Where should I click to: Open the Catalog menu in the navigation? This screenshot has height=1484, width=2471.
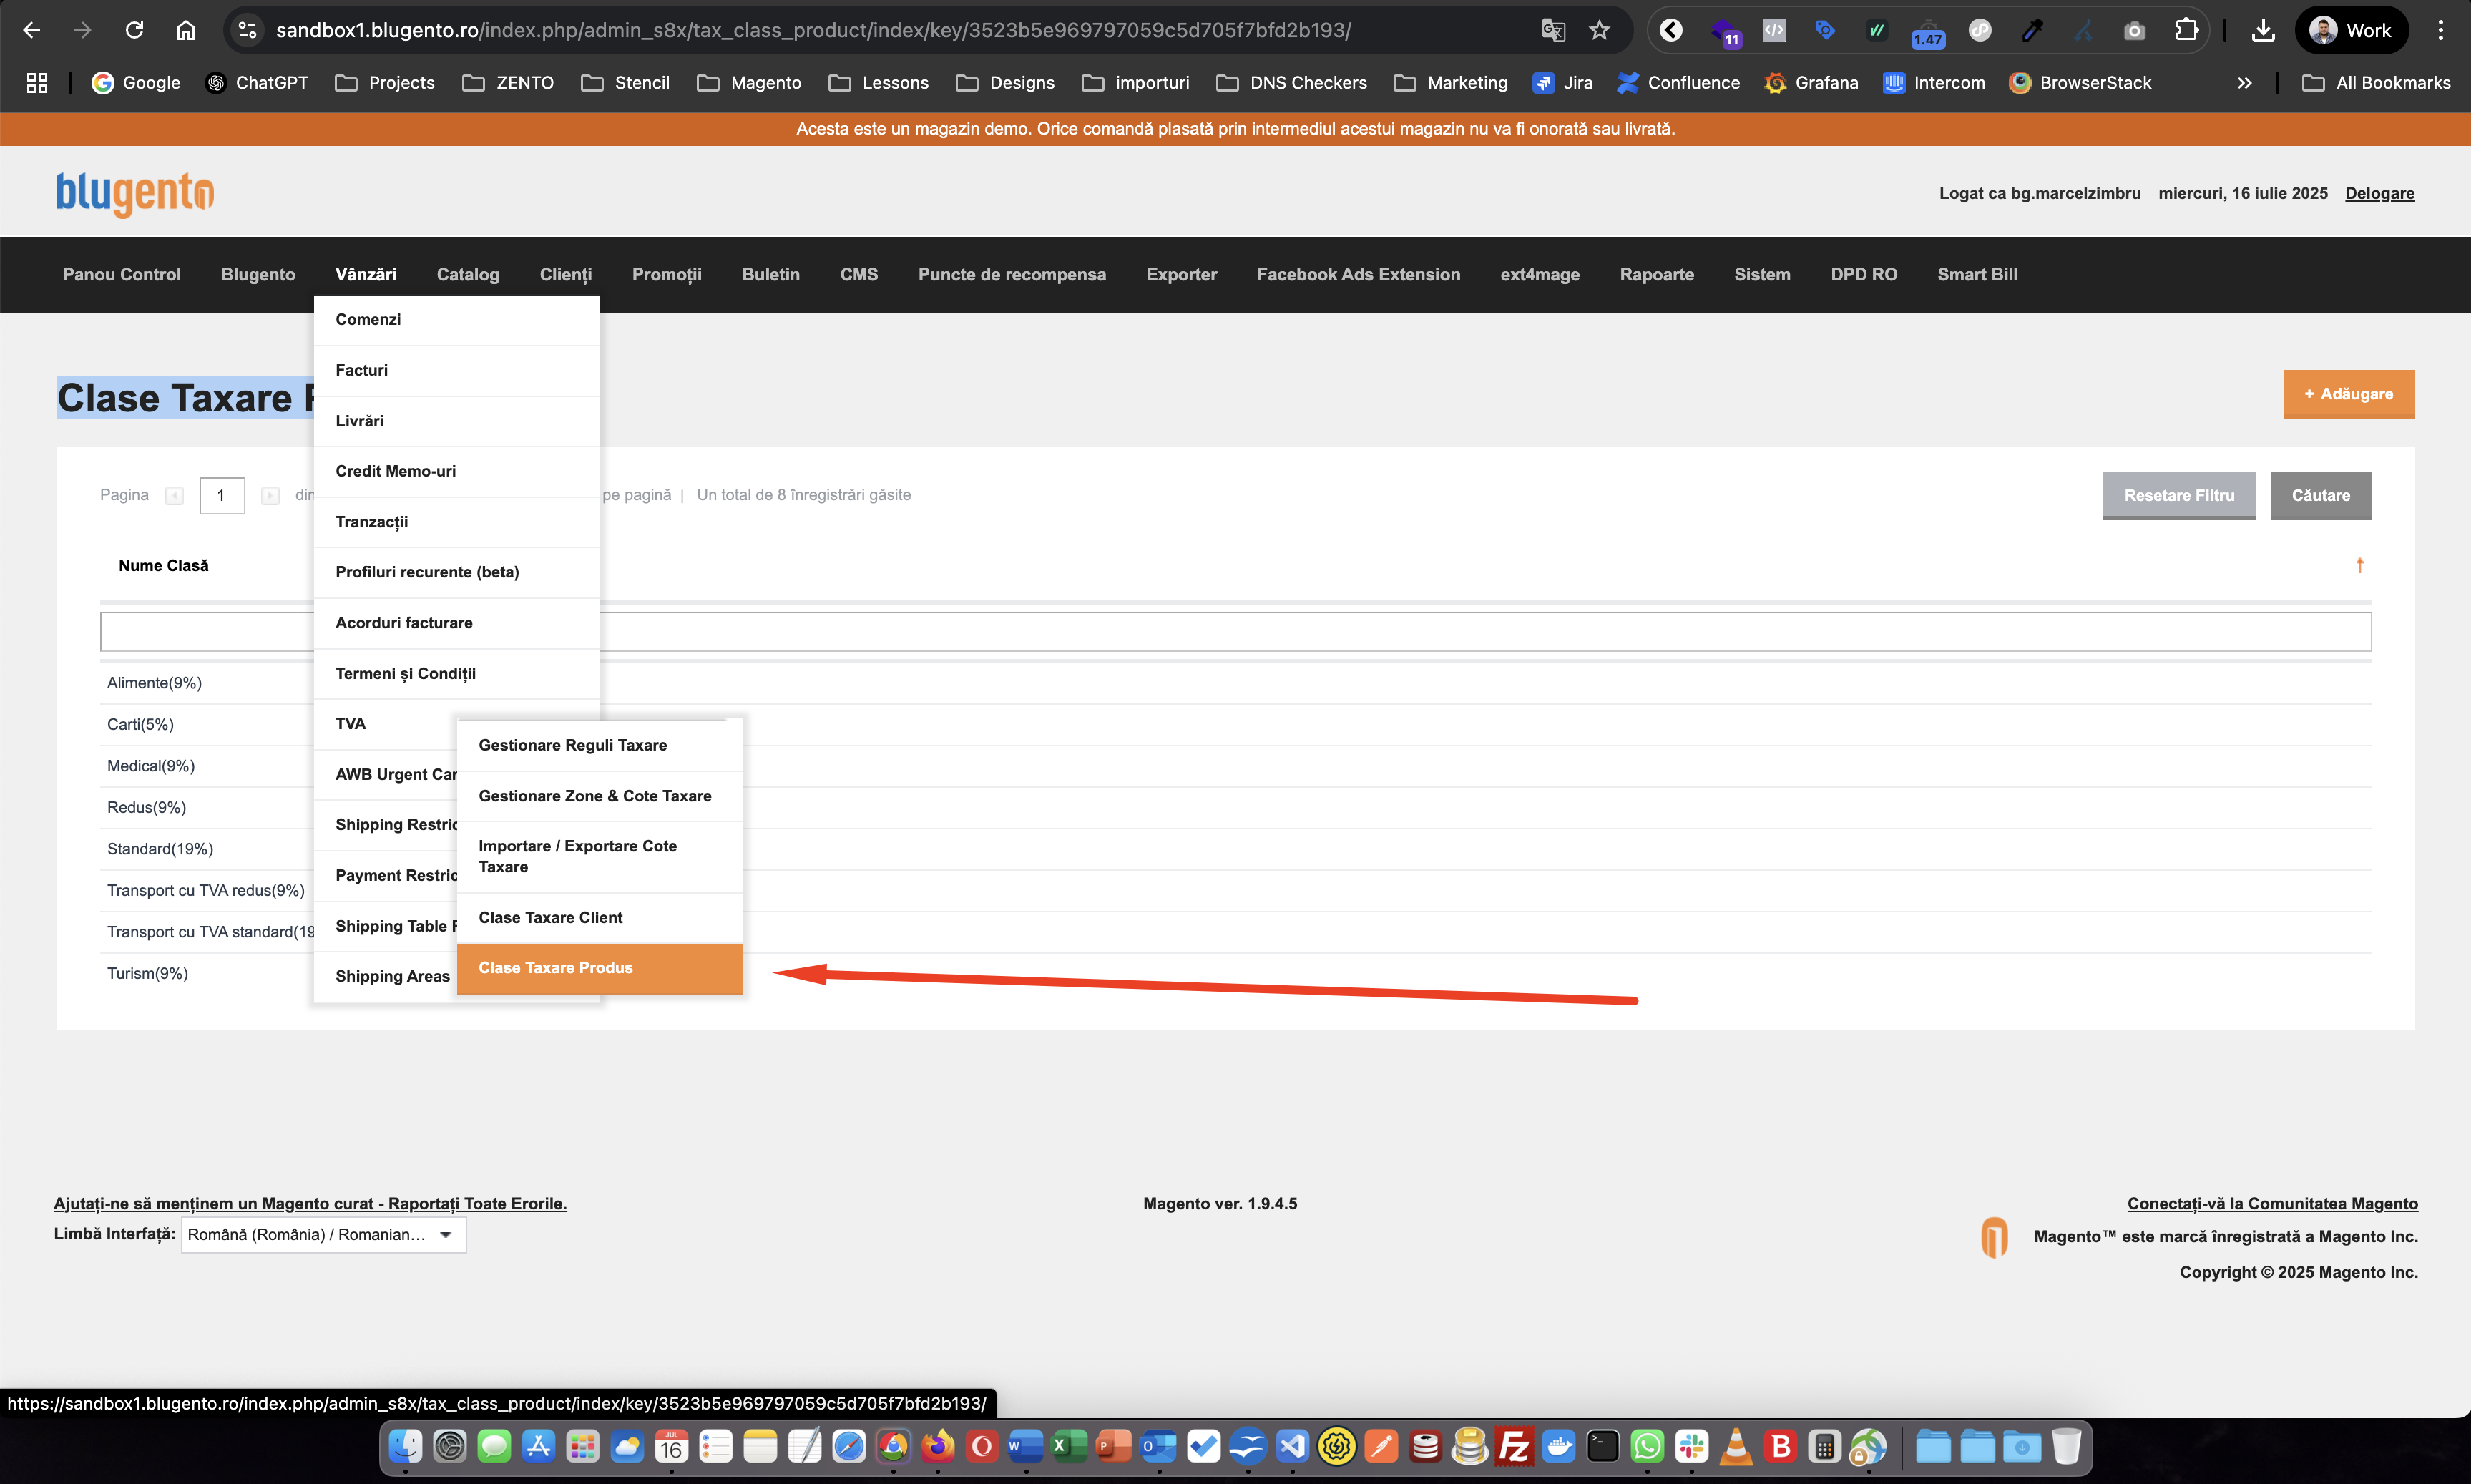[468, 274]
